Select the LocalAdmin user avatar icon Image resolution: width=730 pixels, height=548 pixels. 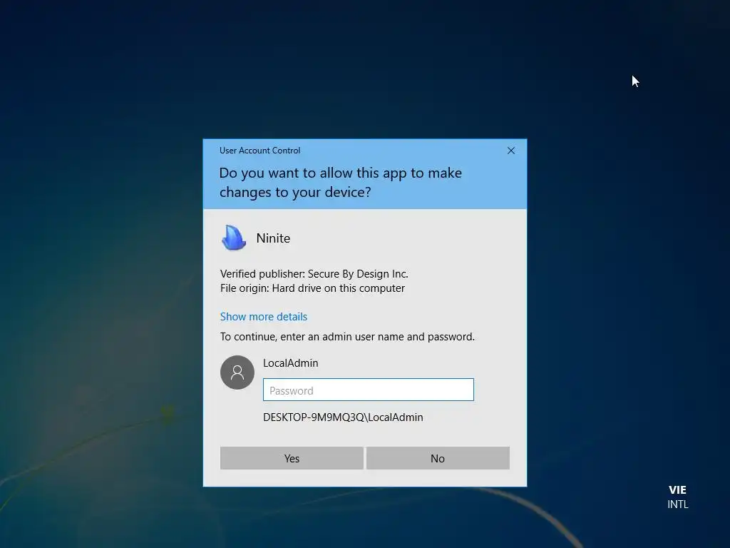point(237,372)
